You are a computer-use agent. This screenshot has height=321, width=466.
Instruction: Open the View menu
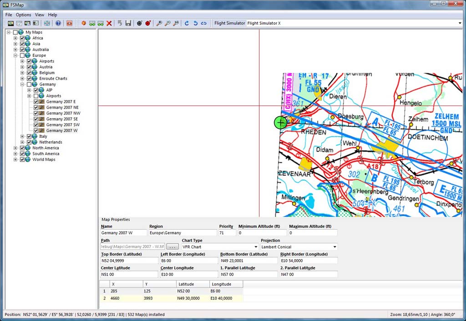point(40,15)
